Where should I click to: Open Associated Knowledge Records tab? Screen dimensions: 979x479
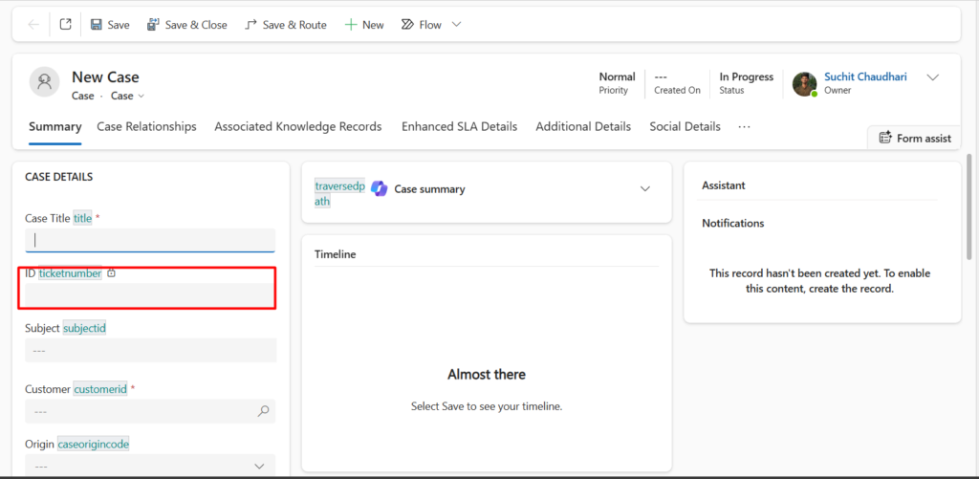pyautogui.click(x=297, y=126)
